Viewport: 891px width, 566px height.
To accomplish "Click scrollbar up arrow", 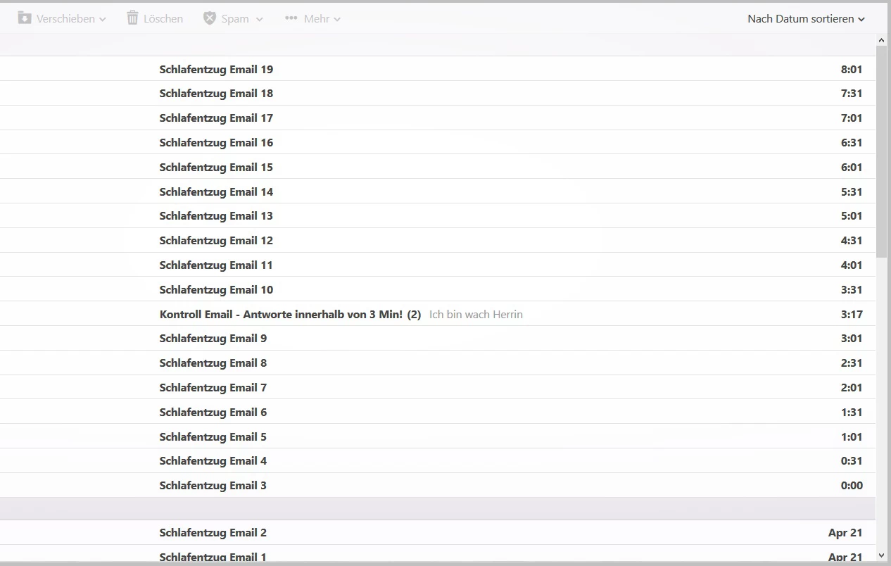I will point(882,41).
